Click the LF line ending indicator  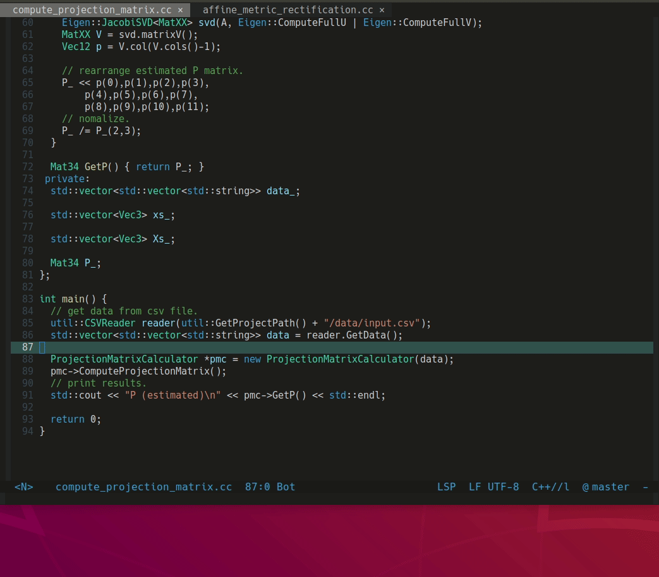(x=475, y=487)
